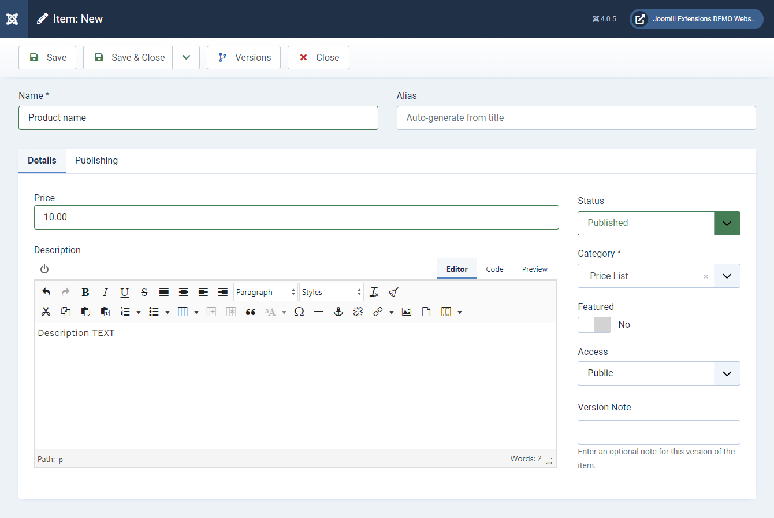Toggle underline formatting

124,293
